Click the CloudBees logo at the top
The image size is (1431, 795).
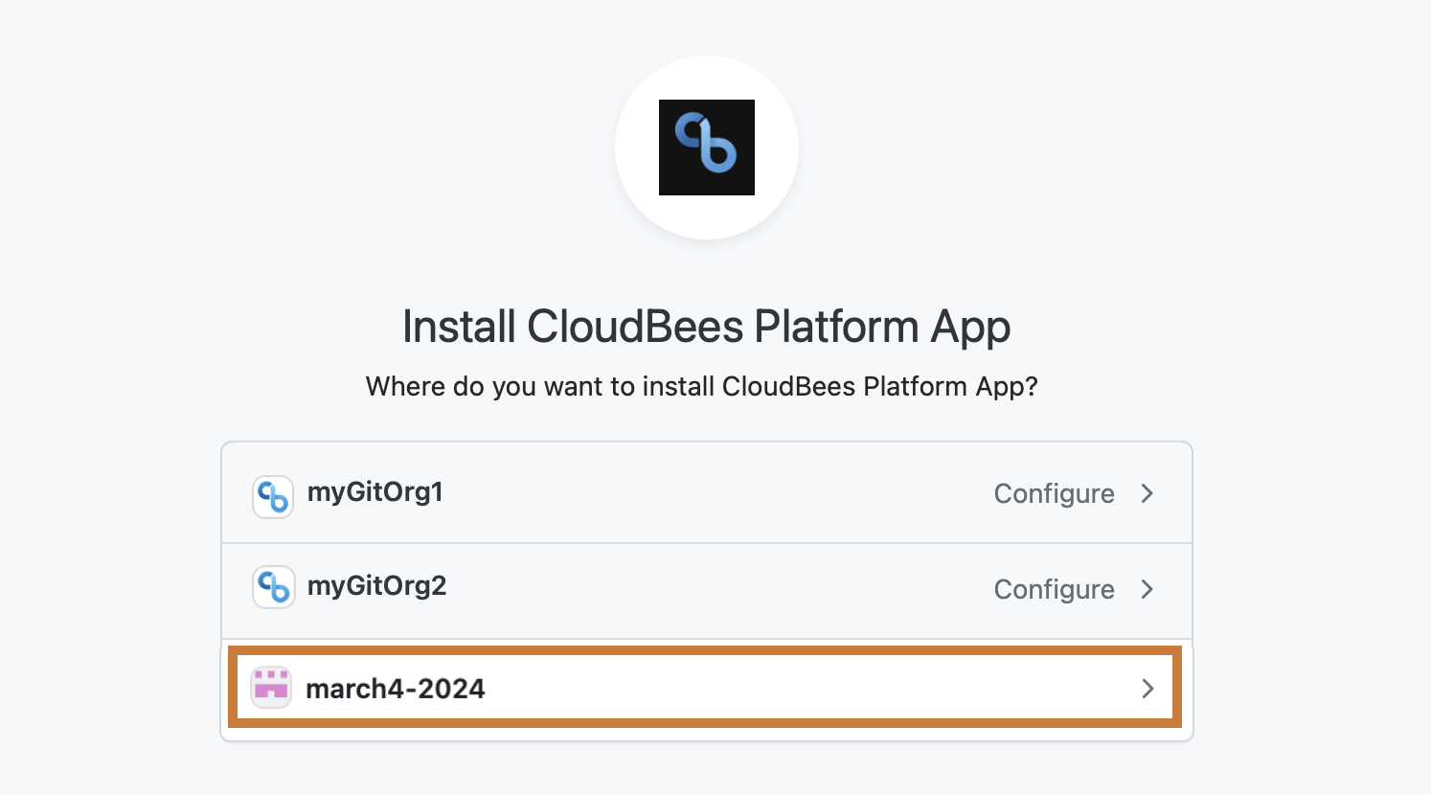coord(707,148)
